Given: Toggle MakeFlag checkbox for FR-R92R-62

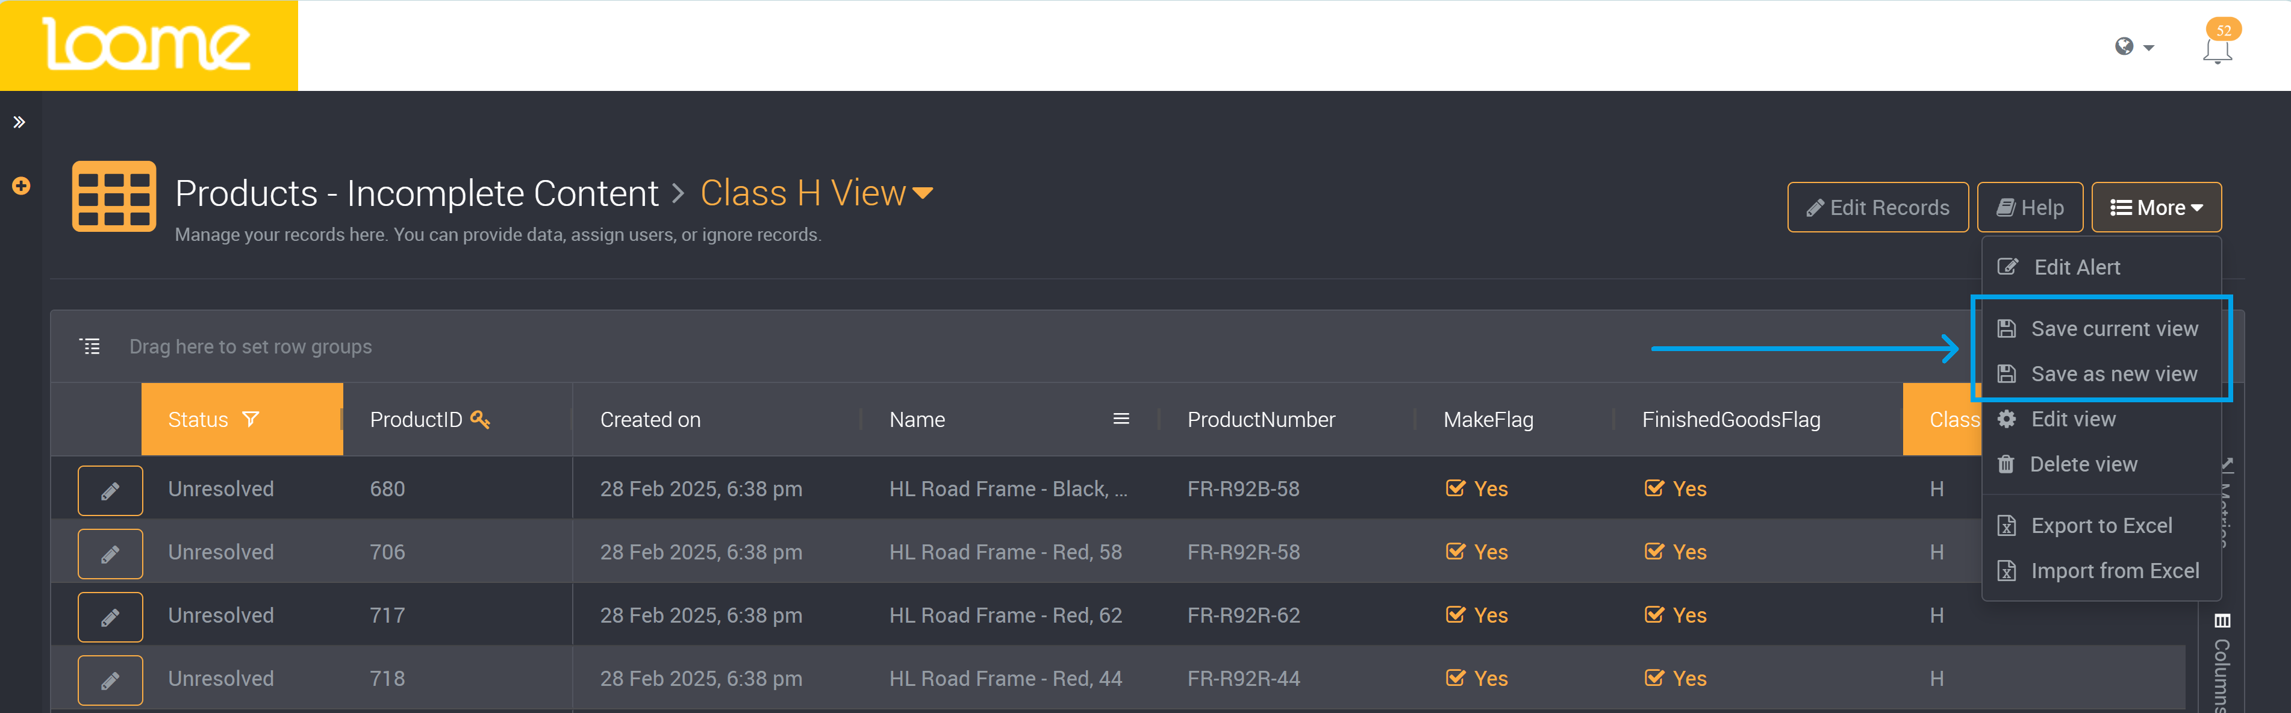Looking at the screenshot, I should [x=1455, y=614].
